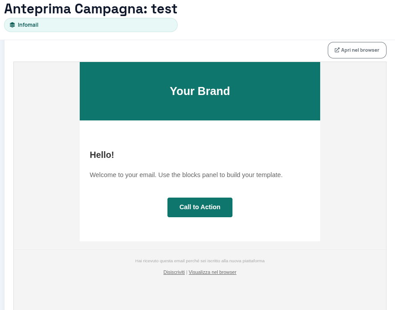The height and width of the screenshot is (310, 395).
Task: Follow the Visualizza nel browser link
Action: pos(212,272)
